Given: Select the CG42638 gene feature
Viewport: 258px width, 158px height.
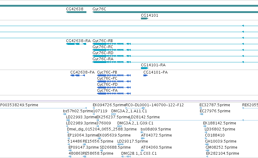Looking at the screenshot, I should (76, 12).
